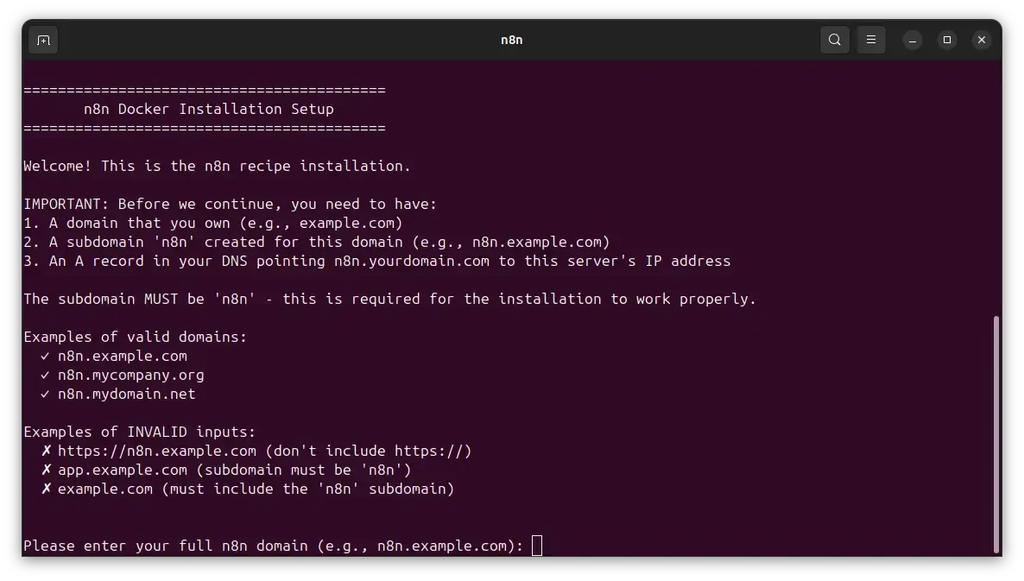Click the https://n8n.example.com invalid example text

point(157,451)
